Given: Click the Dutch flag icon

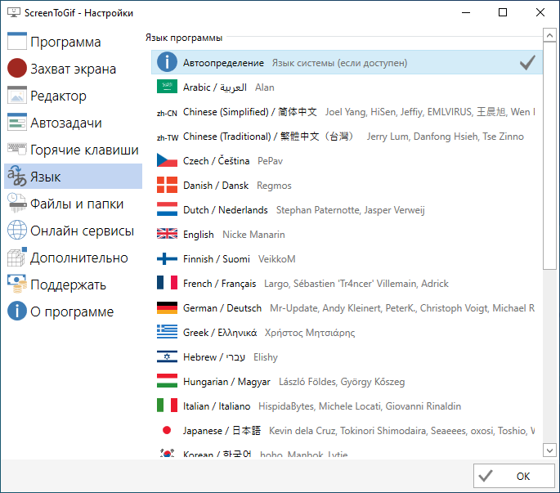Looking at the screenshot, I should 167,209.
